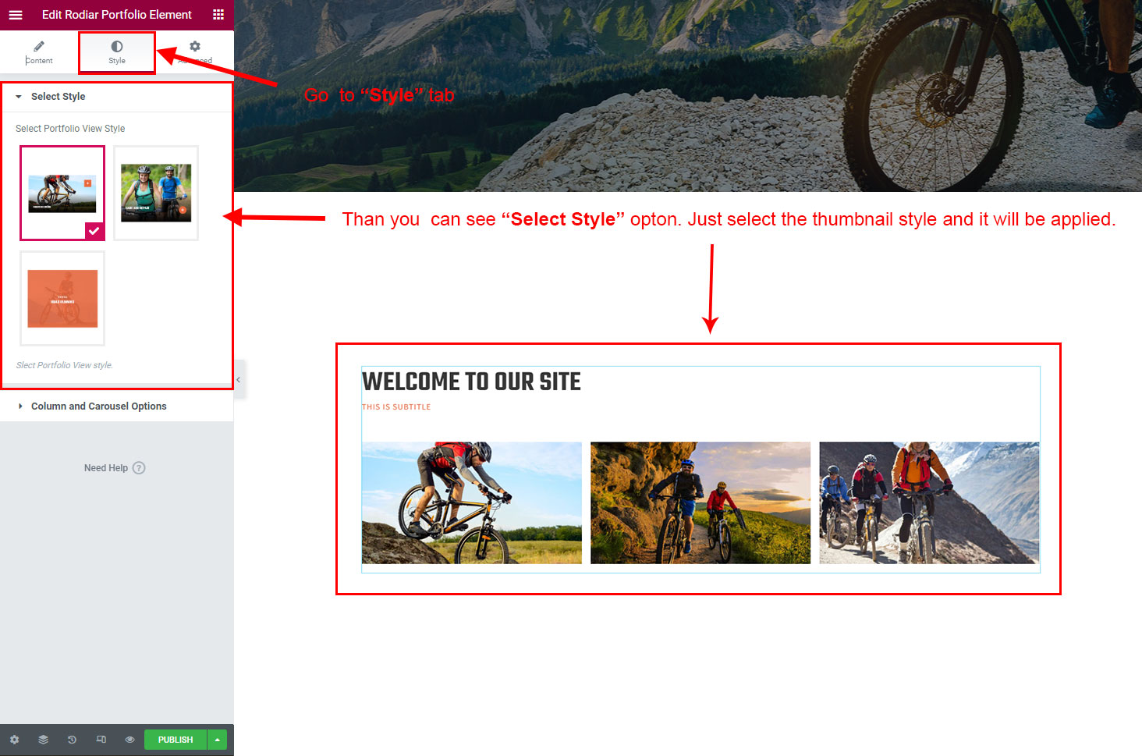1142x756 pixels.
Task: Preview changes with the eye icon
Action: (129, 740)
